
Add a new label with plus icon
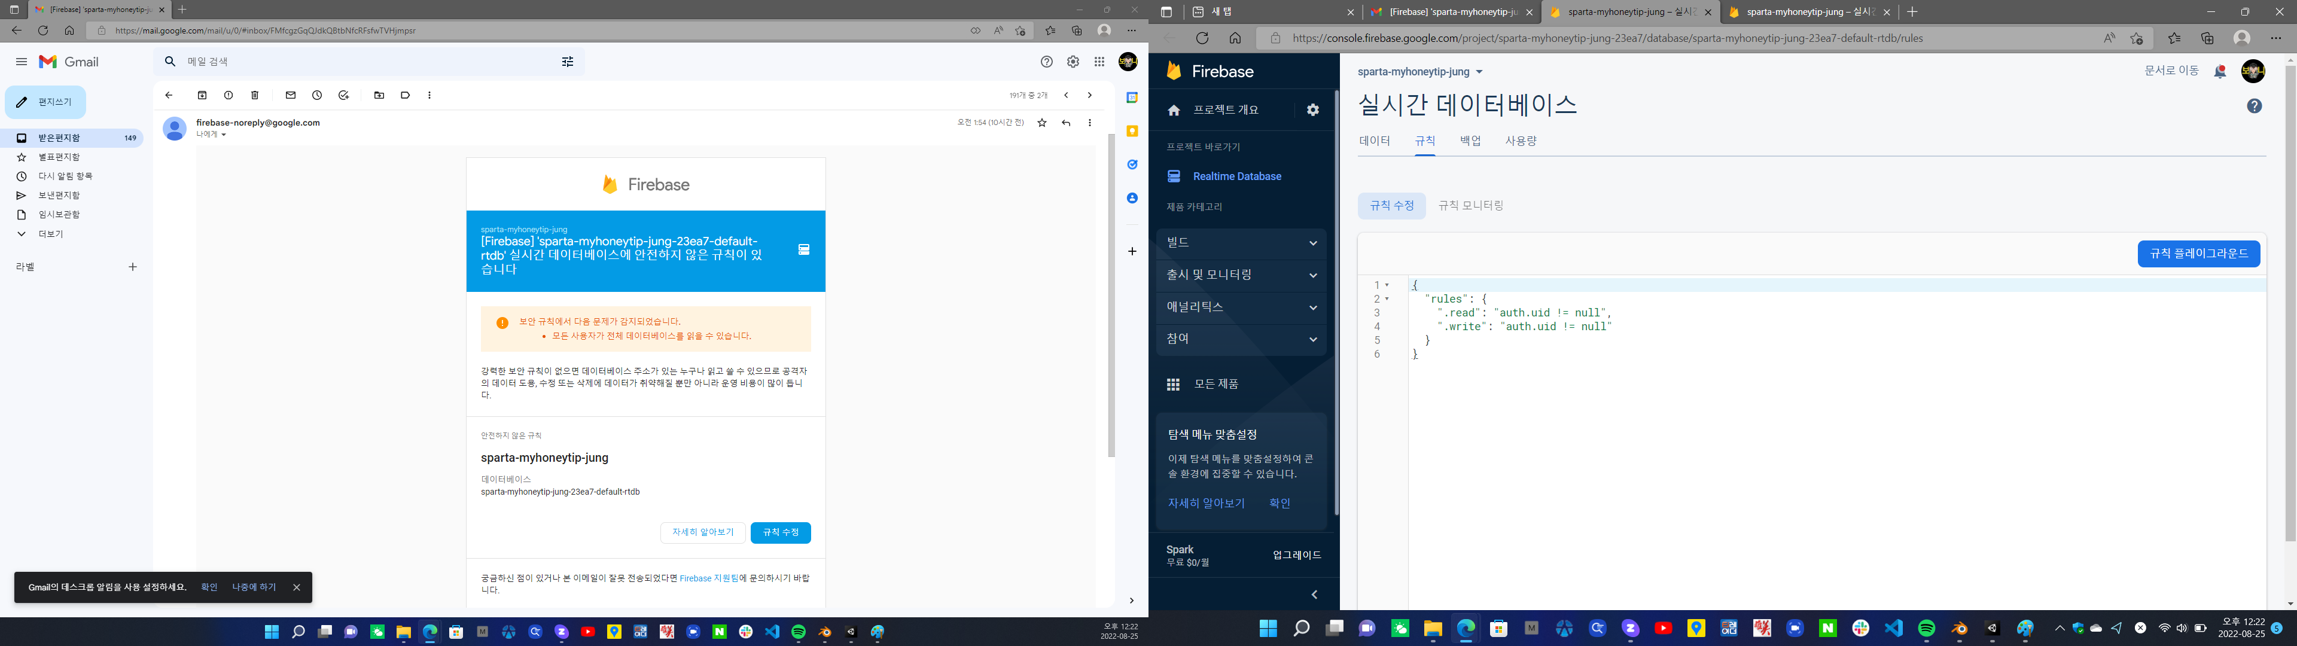click(x=133, y=267)
